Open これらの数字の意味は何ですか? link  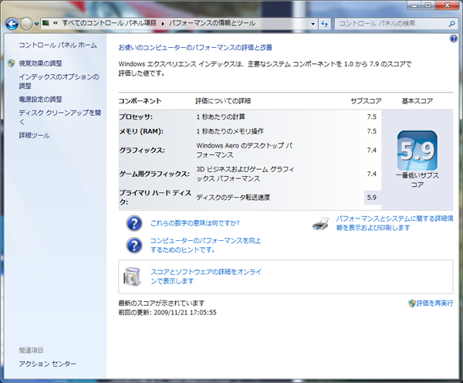pos(195,223)
